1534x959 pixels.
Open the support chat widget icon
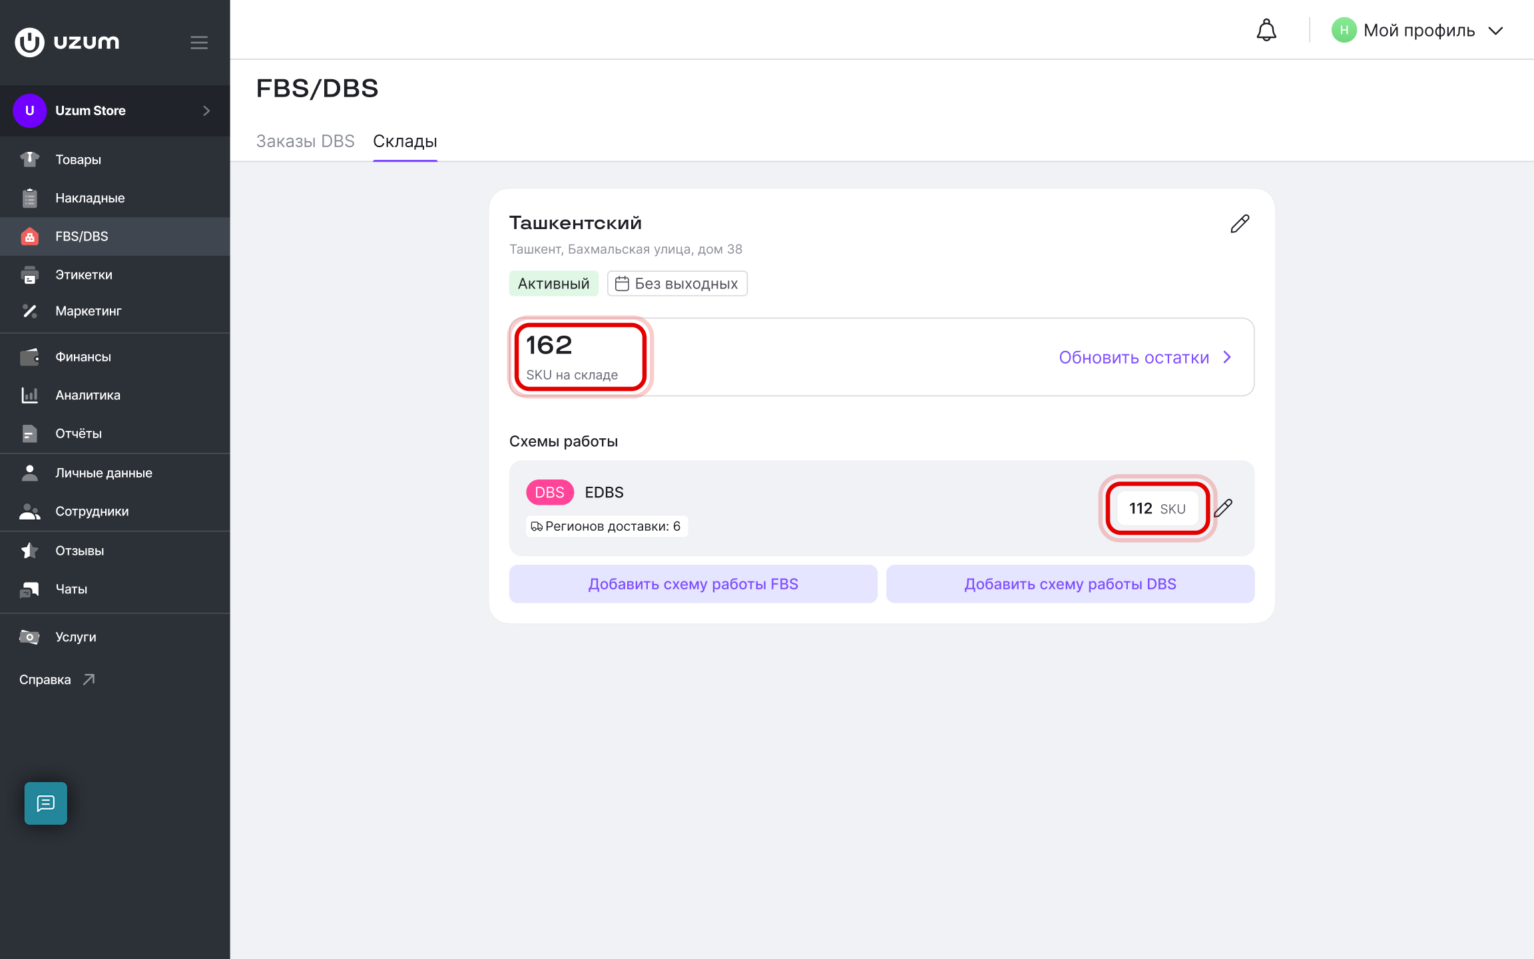(x=46, y=803)
